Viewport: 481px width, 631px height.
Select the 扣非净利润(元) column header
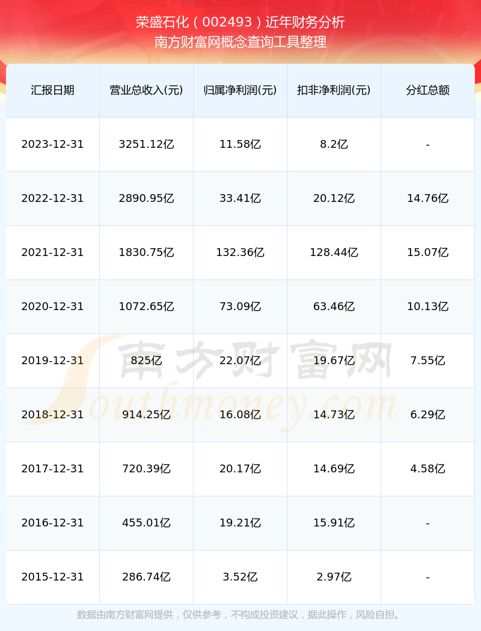pos(334,90)
